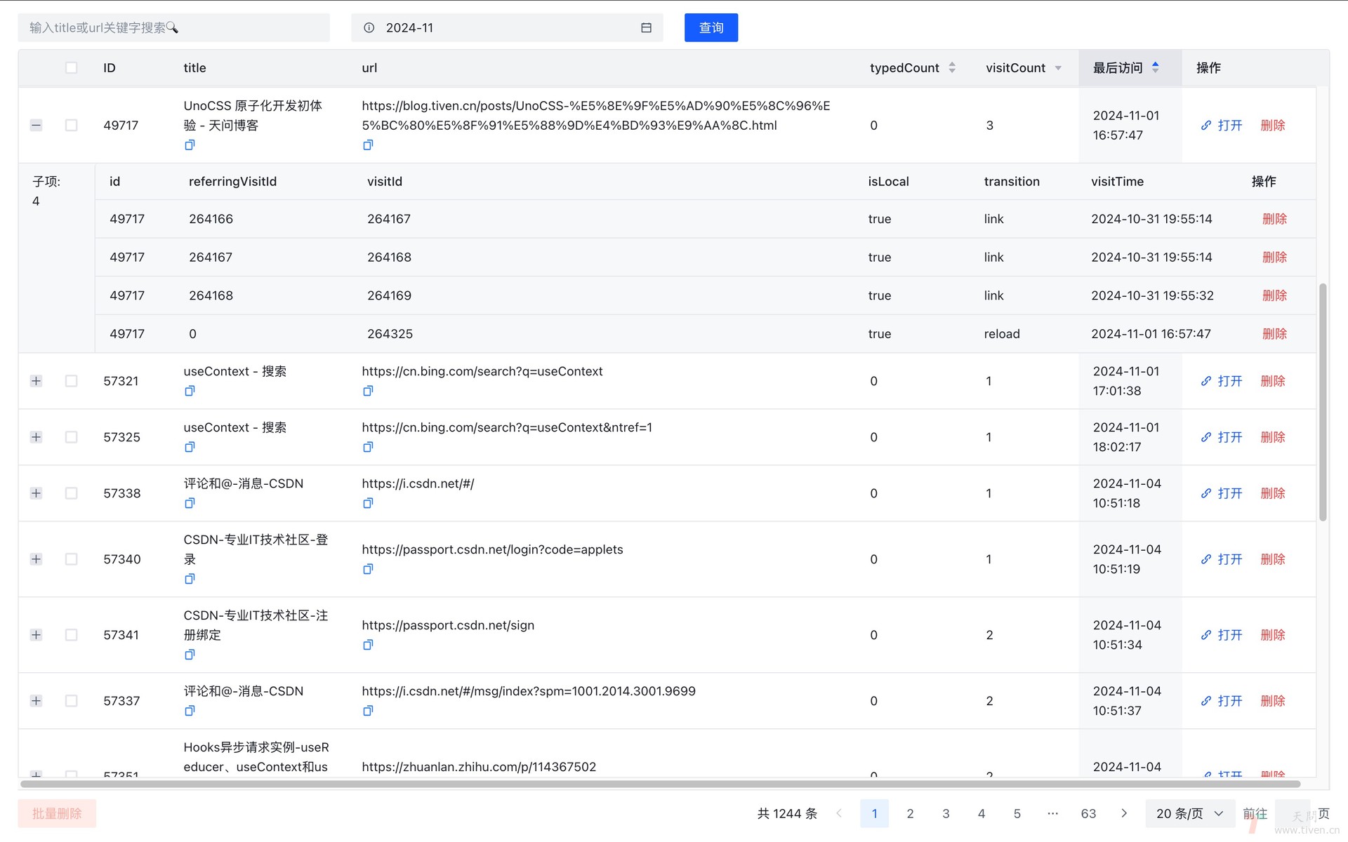Screen dimensions: 1348x842
Task: Toggle the select-all header checkbox
Action: pyautogui.click(x=71, y=68)
